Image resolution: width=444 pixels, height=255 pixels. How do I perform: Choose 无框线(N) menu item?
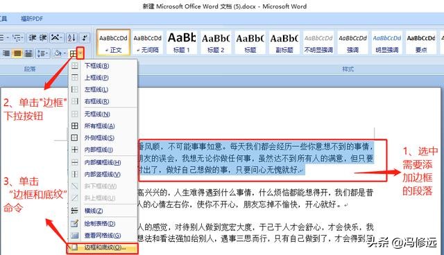click(x=103, y=114)
